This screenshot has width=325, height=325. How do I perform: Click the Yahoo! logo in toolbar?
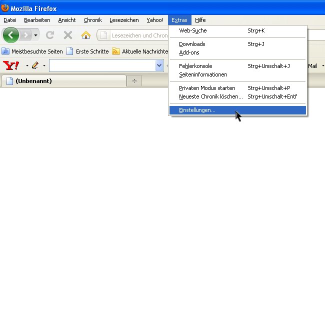pyautogui.click(x=11, y=65)
